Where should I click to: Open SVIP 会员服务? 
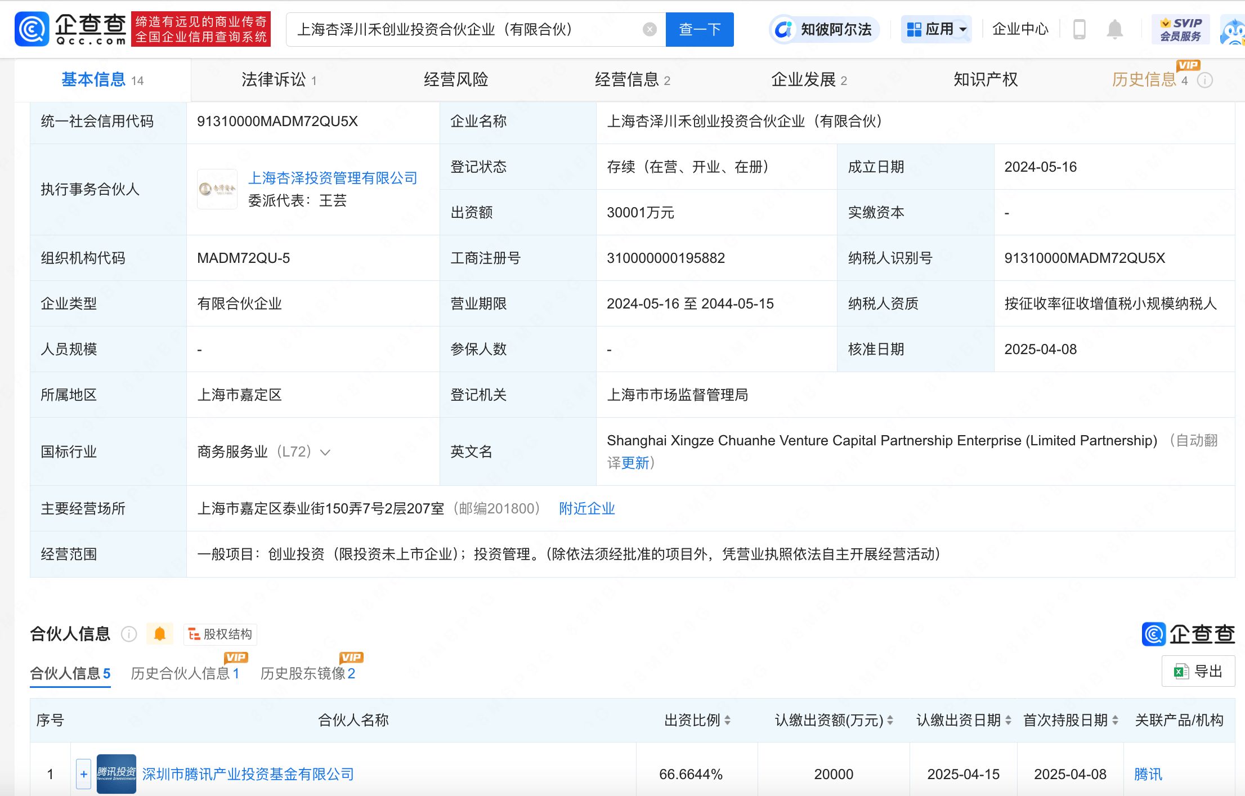pos(1180,29)
